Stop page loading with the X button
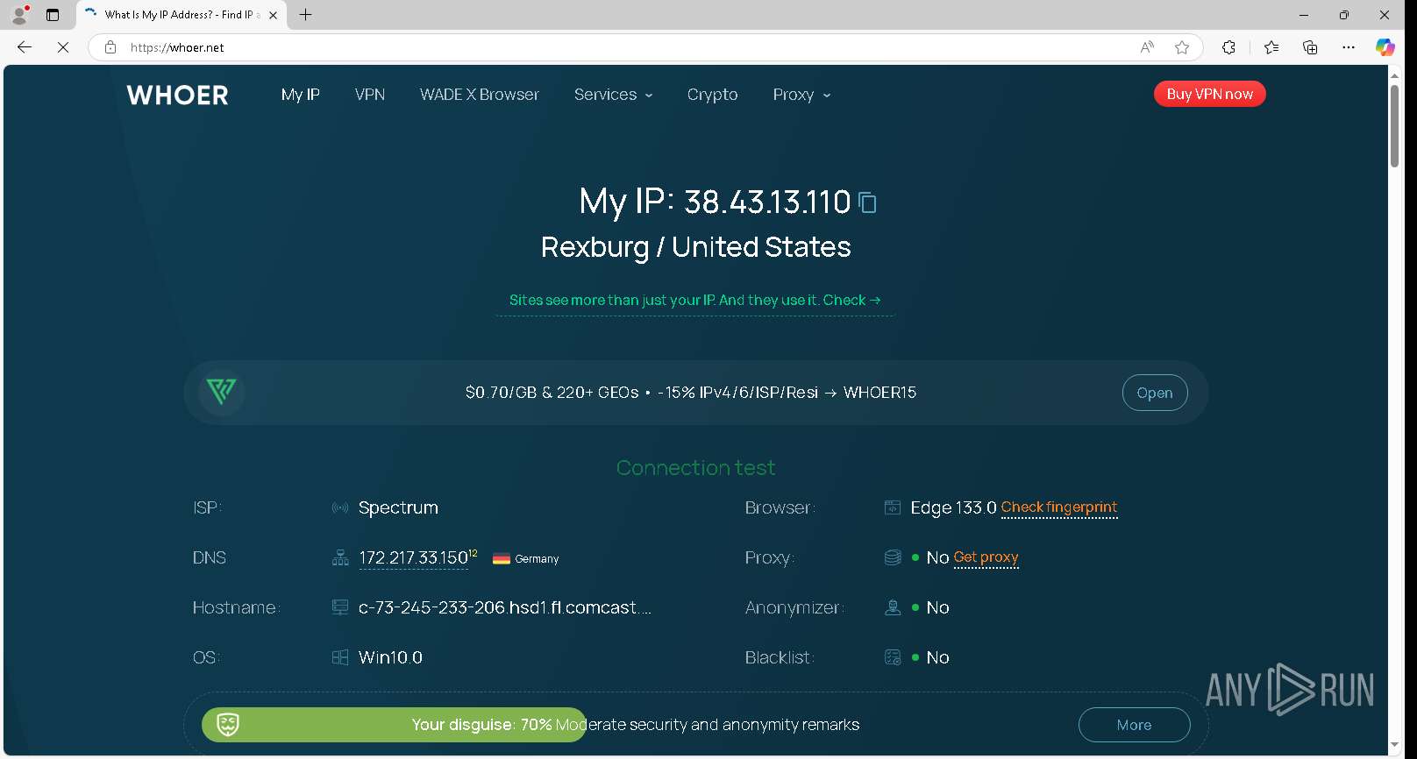Viewport: 1417px width, 759px height. (x=63, y=47)
